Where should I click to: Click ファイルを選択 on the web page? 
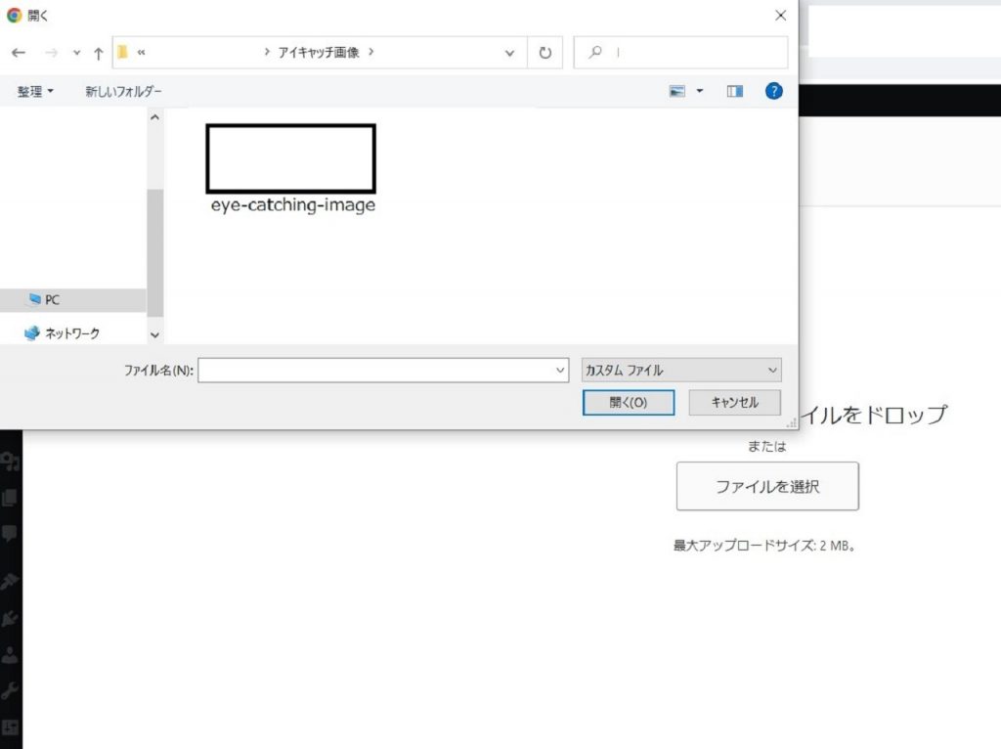[x=767, y=487]
